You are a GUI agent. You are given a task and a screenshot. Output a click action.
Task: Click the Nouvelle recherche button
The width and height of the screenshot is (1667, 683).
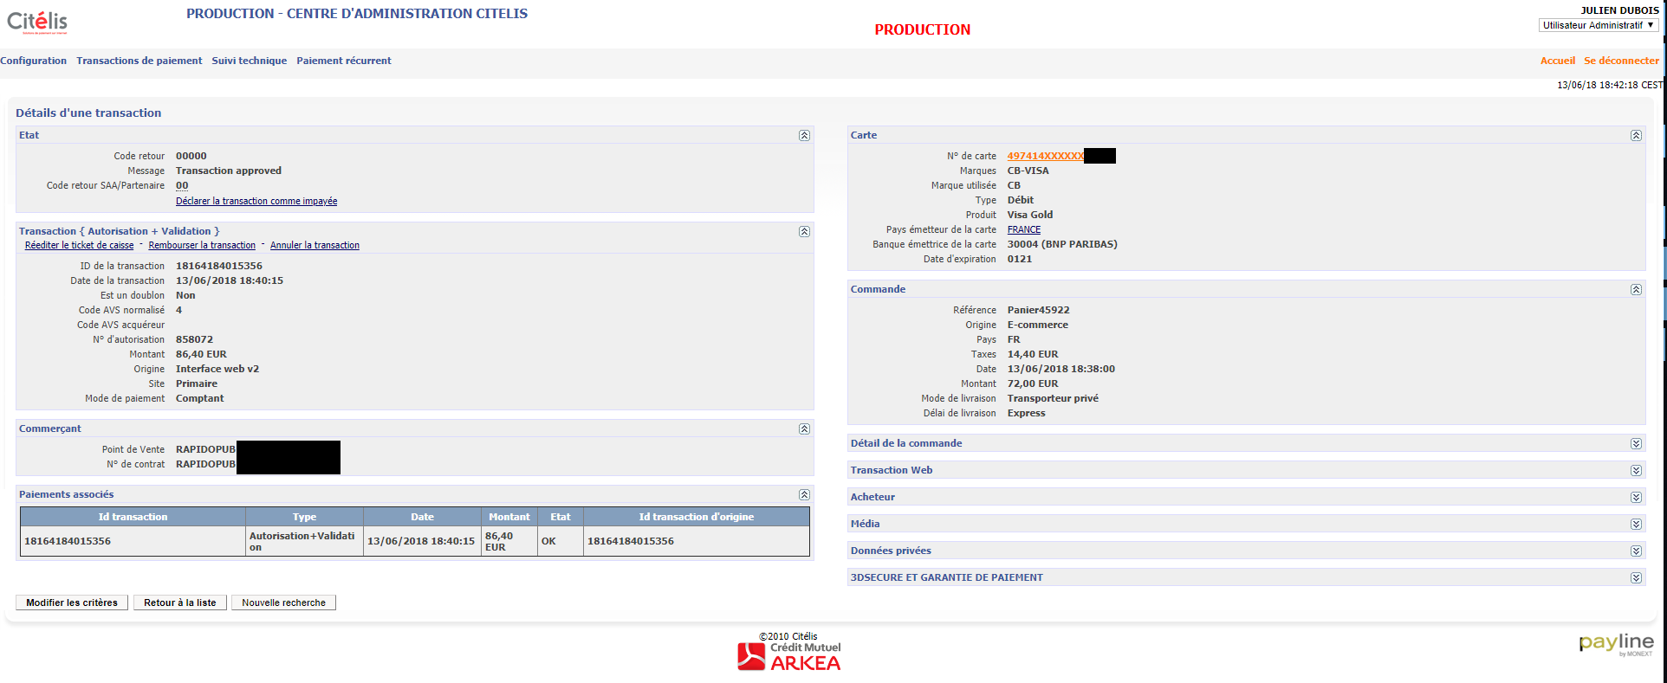(284, 602)
